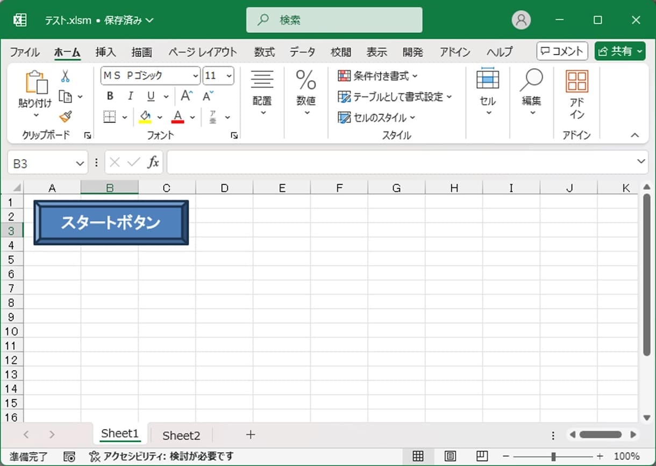Click the user account avatar
This screenshot has width=656, height=466.
pyautogui.click(x=521, y=20)
